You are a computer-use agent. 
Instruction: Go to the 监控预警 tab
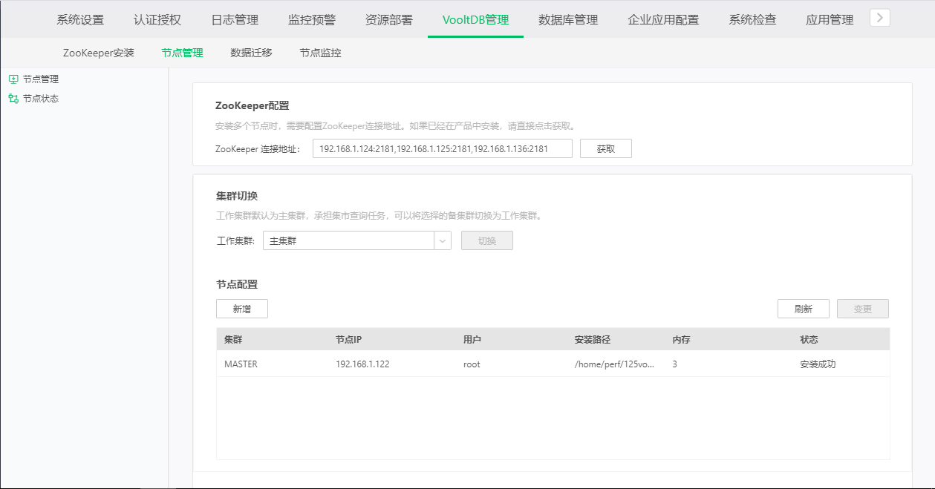click(x=310, y=20)
